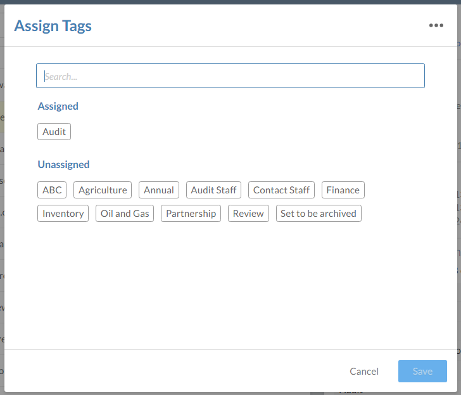Viewport: 461px width, 395px height.
Task: Add the Finance tag
Action: [x=343, y=190]
